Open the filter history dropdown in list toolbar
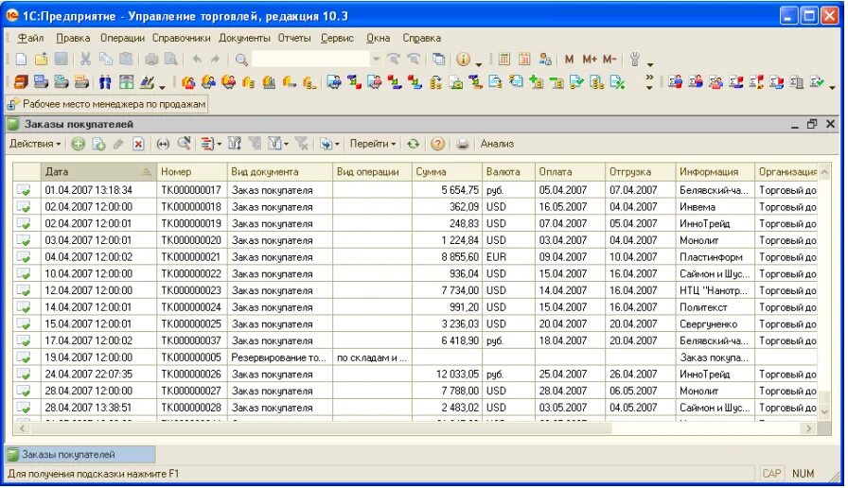This screenshot has width=848, height=488. pos(278,144)
